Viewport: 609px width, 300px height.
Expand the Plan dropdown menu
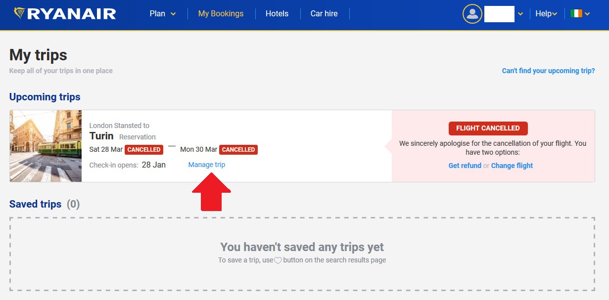pos(163,14)
